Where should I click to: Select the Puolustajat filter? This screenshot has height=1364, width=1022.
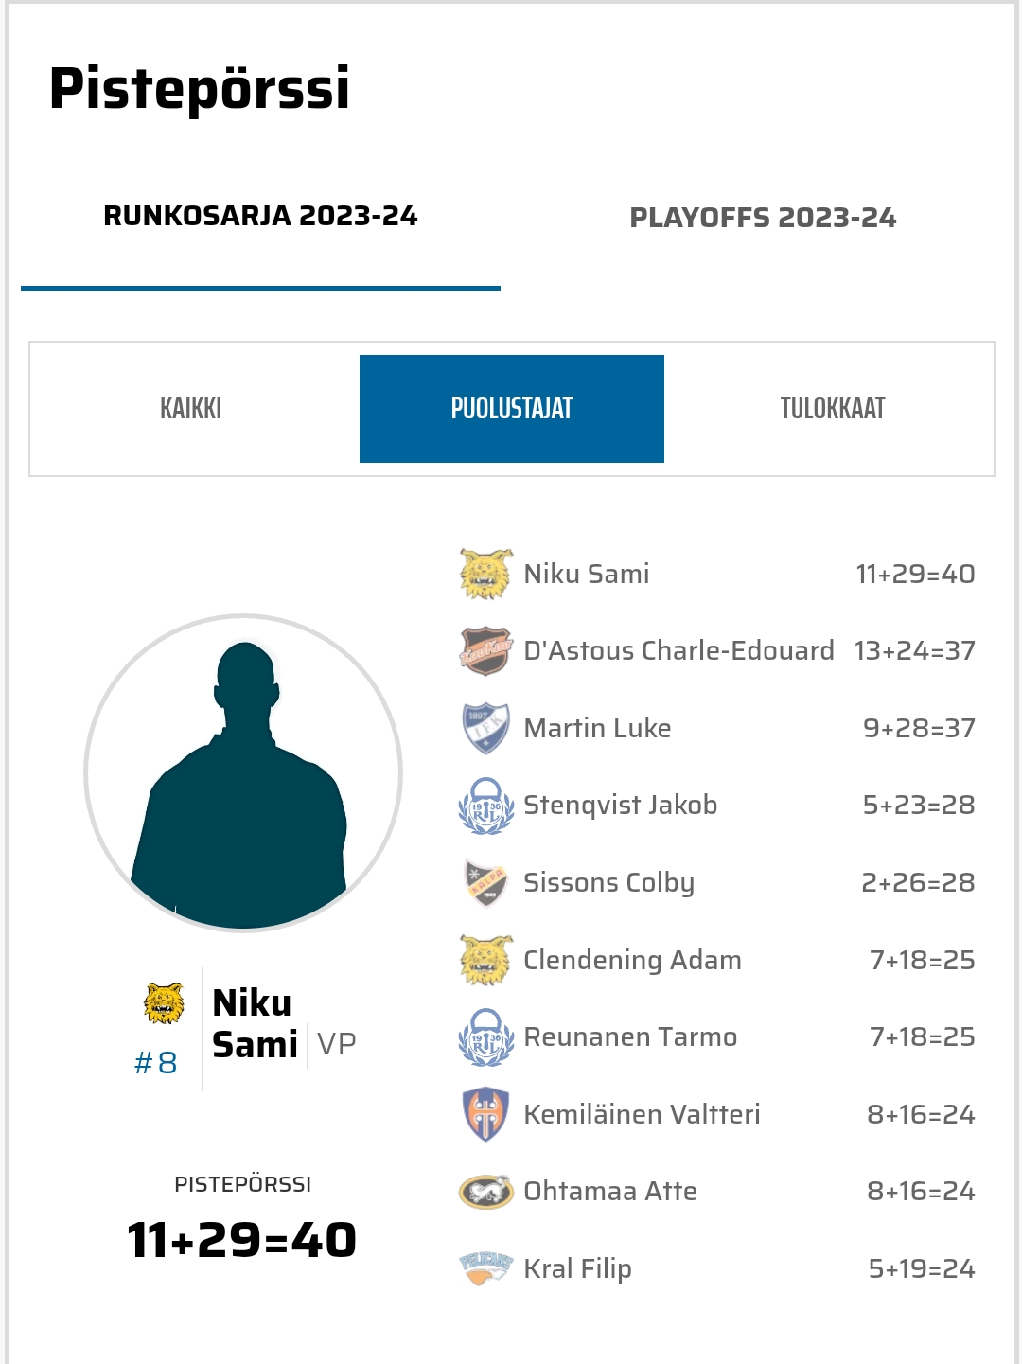point(512,409)
